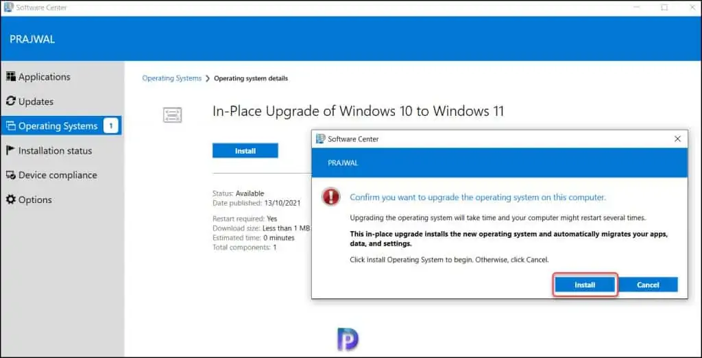The height and width of the screenshot is (358, 702).
Task: Click the main window Software Center icon
Action: [x=8, y=7]
